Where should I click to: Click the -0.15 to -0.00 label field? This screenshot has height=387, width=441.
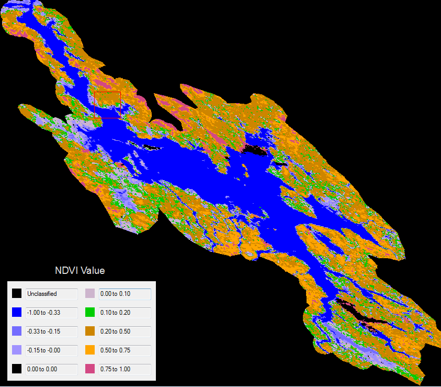tap(52, 350)
